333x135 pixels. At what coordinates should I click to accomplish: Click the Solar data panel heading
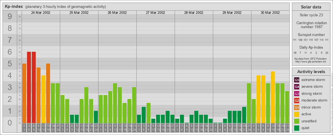click(x=311, y=7)
